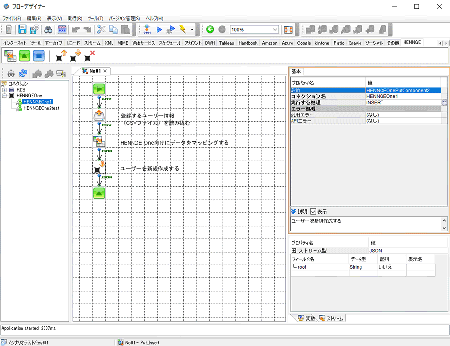Click the Paste clipboard icon
Viewport: 450px width, 346px height.
tap(125, 29)
